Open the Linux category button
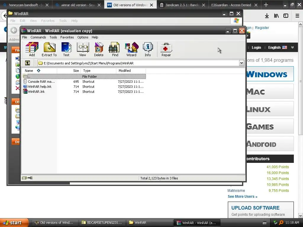 point(270,109)
